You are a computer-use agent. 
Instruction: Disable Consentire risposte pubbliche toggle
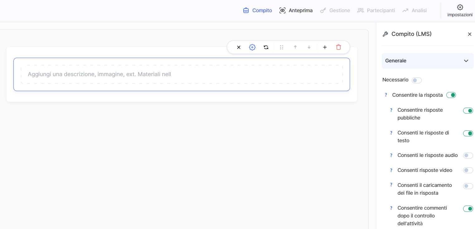point(468,110)
